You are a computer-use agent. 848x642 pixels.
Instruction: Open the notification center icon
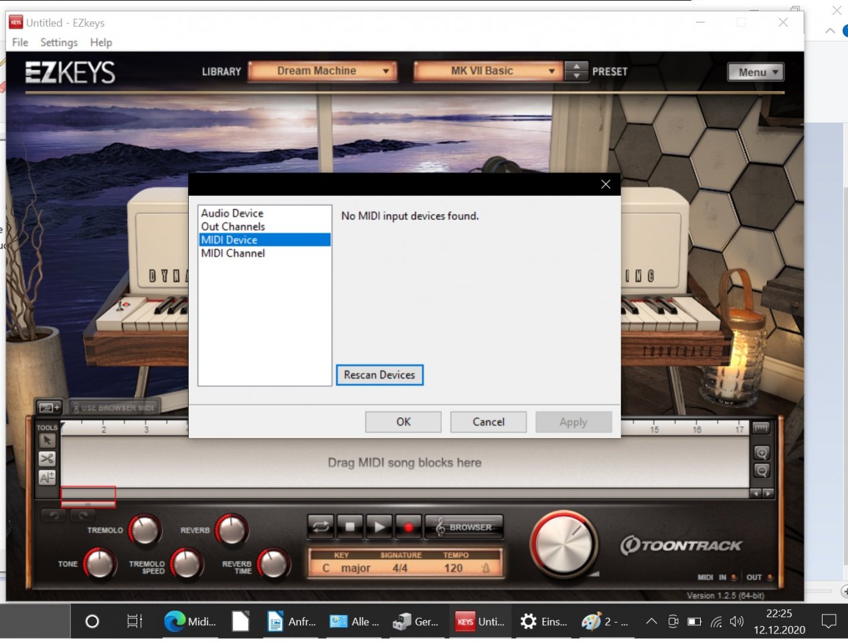pyautogui.click(x=829, y=622)
